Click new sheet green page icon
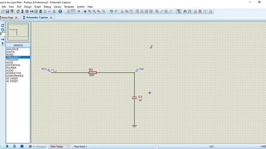 click(195, 11)
